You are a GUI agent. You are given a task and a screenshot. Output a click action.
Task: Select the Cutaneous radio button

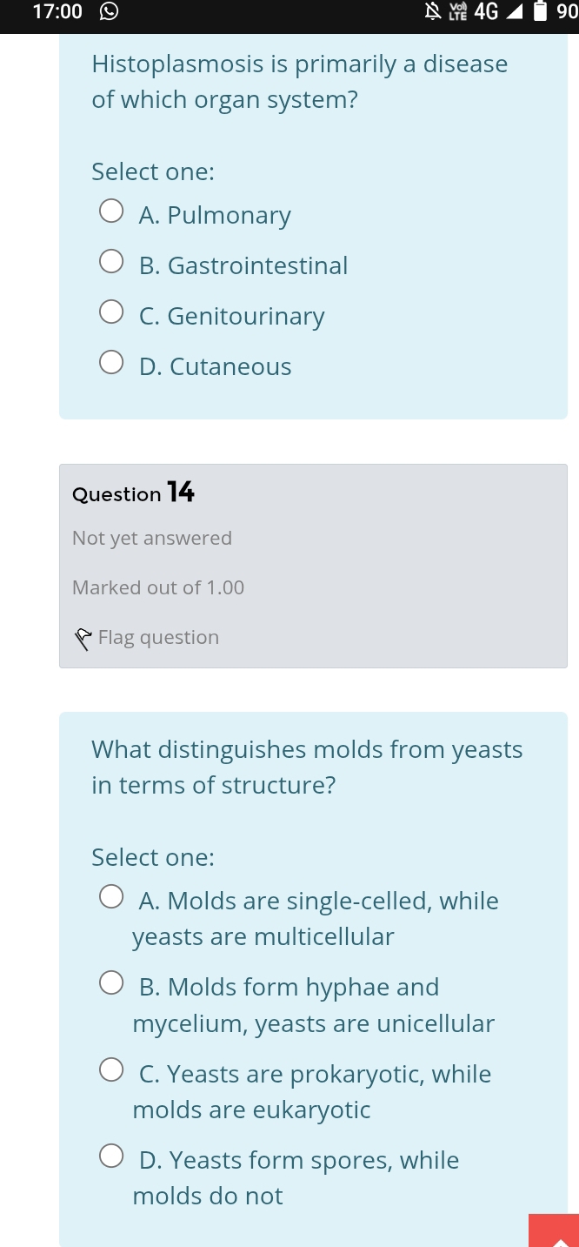point(110,363)
